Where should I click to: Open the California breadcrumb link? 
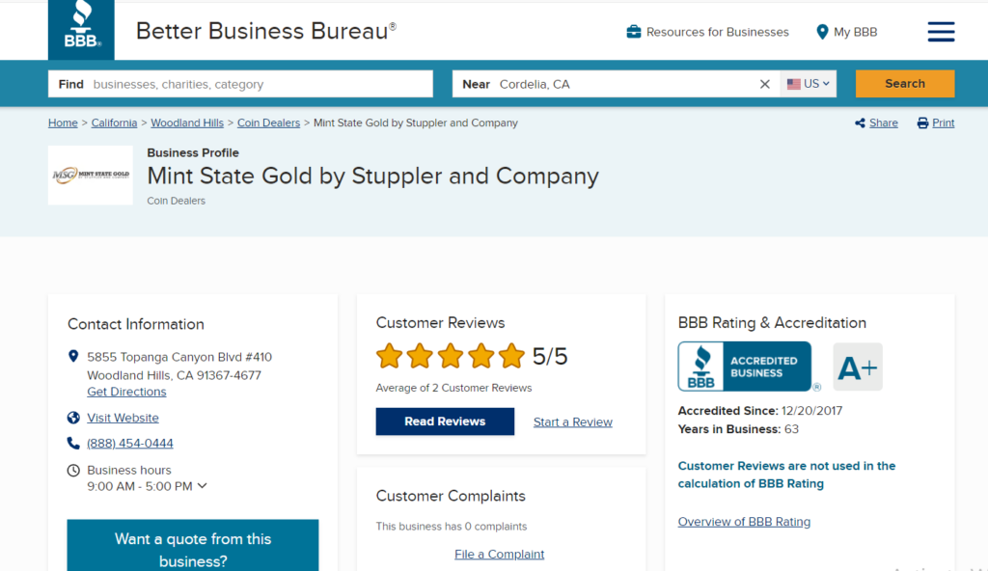(114, 122)
